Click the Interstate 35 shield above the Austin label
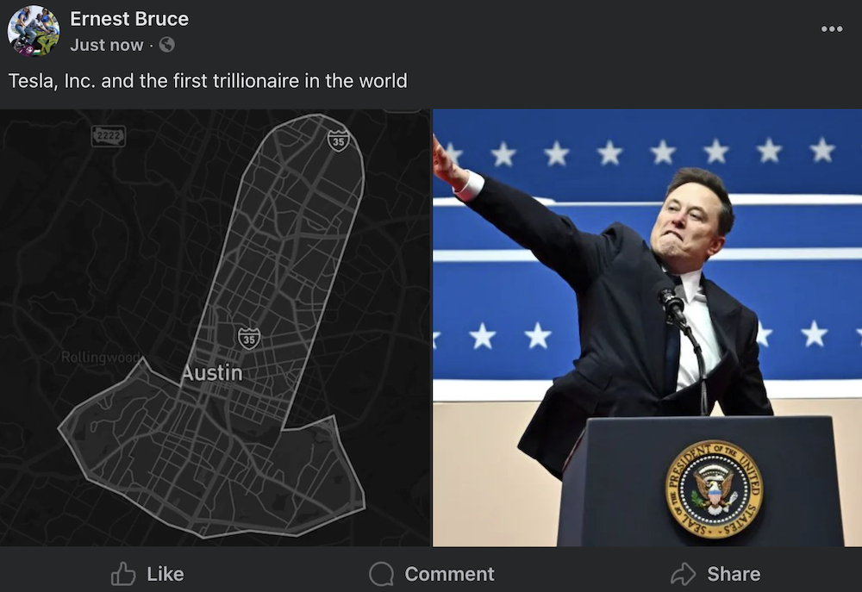This screenshot has width=862, height=592. tap(249, 339)
